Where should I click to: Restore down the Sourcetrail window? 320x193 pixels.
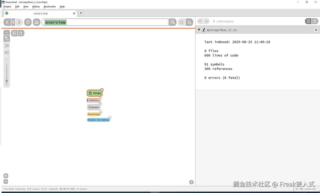coord(307,2)
